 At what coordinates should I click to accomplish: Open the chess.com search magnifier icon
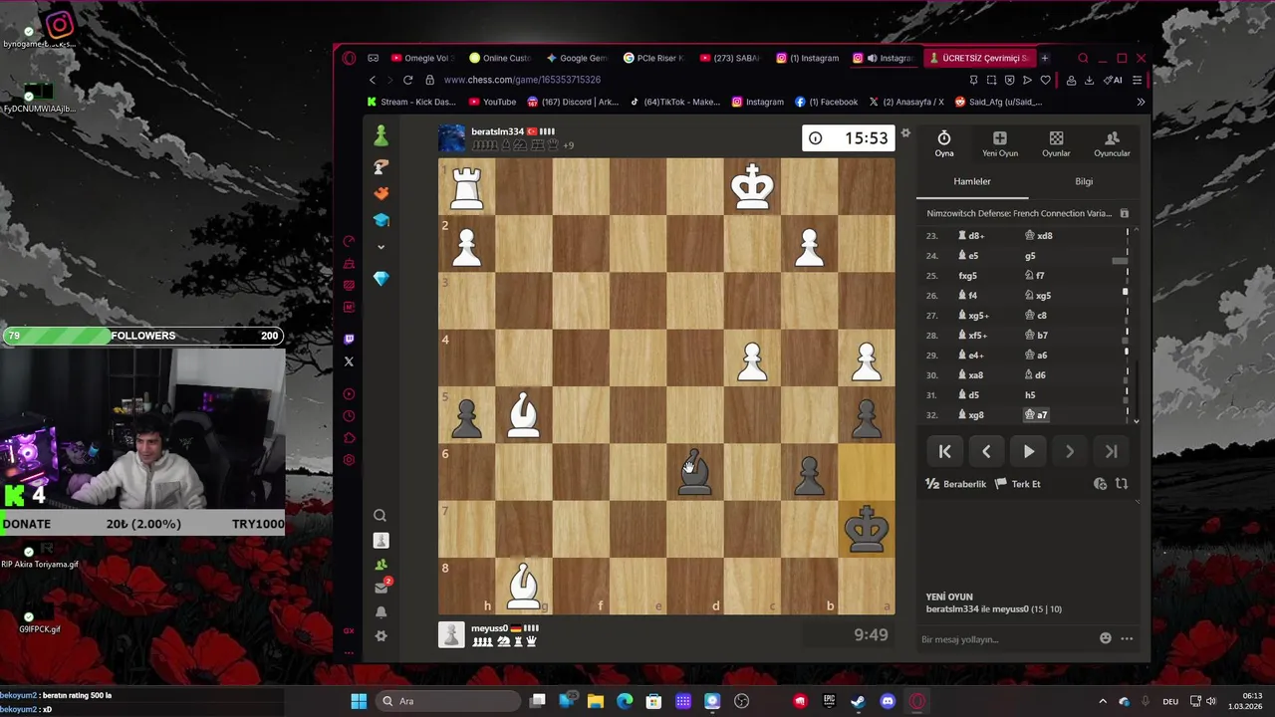coord(380,515)
